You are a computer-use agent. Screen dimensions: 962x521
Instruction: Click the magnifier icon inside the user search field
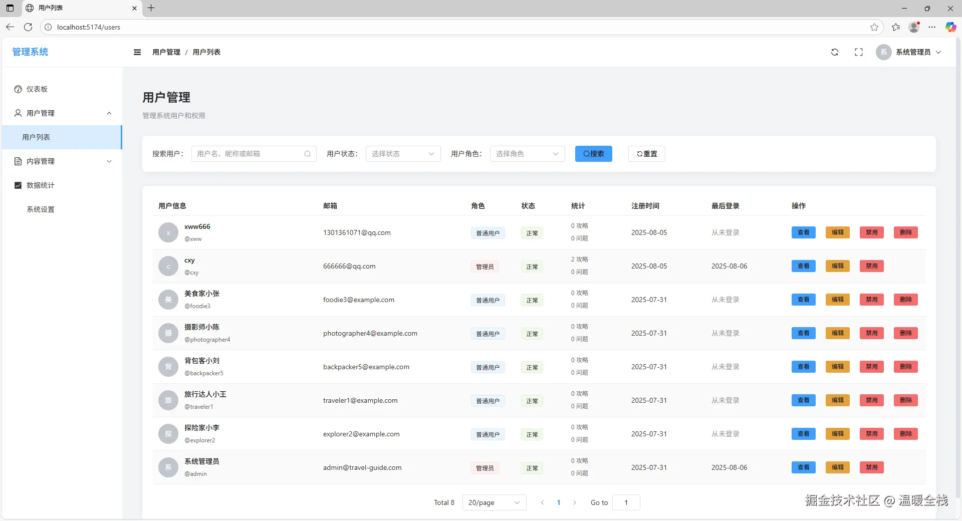(x=308, y=154)
